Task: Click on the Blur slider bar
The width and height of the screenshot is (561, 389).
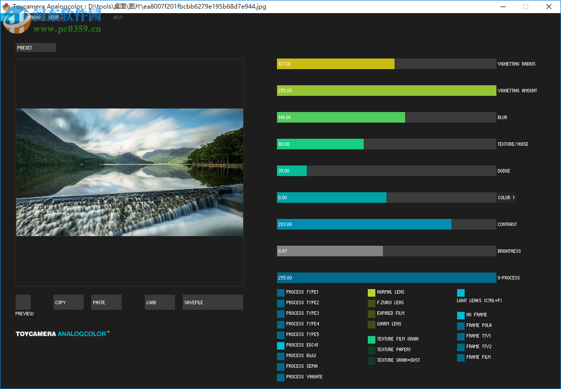Action: (386, 118)
